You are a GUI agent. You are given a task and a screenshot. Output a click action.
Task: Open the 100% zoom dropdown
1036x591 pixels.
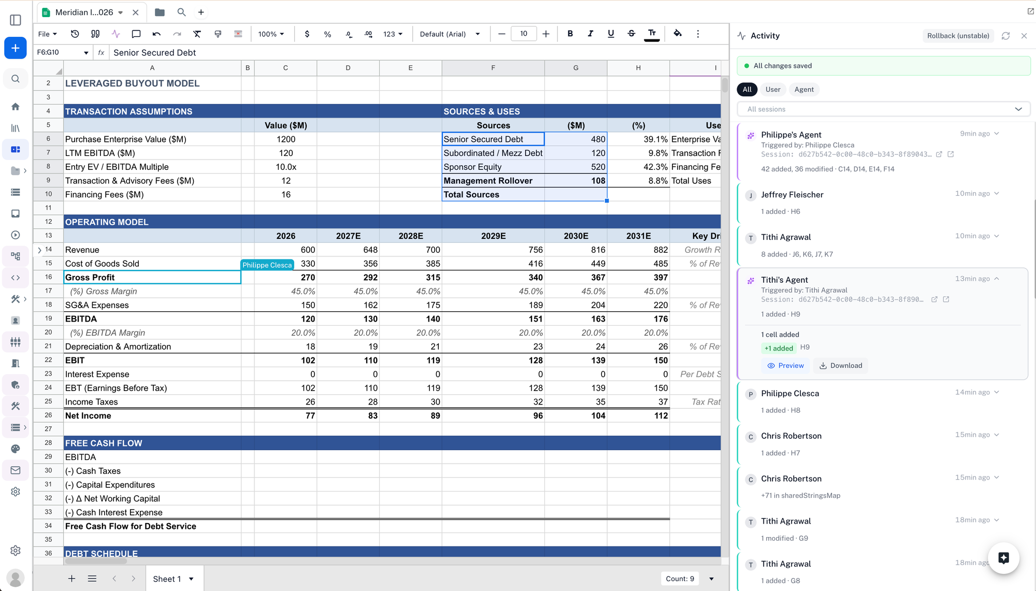click(271, 34)
